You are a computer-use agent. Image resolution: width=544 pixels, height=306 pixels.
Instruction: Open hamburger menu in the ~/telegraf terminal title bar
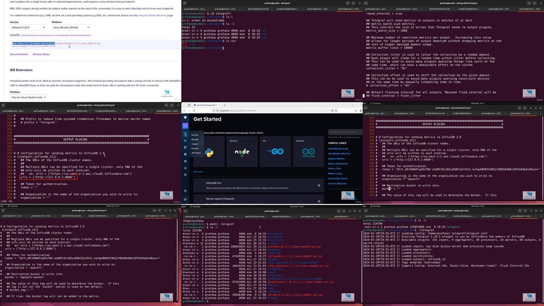point(353,3)
